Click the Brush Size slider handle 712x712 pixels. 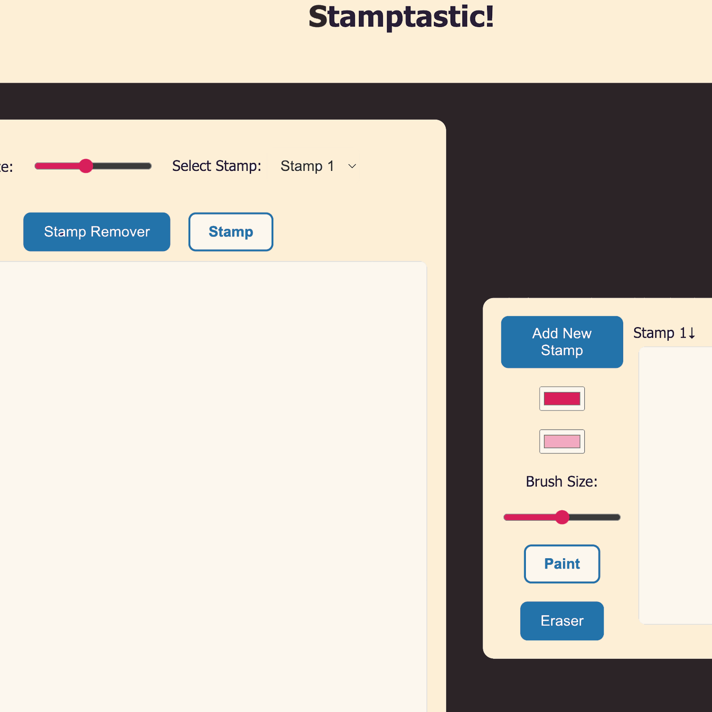pyautogui.click(x=562, y=517)
